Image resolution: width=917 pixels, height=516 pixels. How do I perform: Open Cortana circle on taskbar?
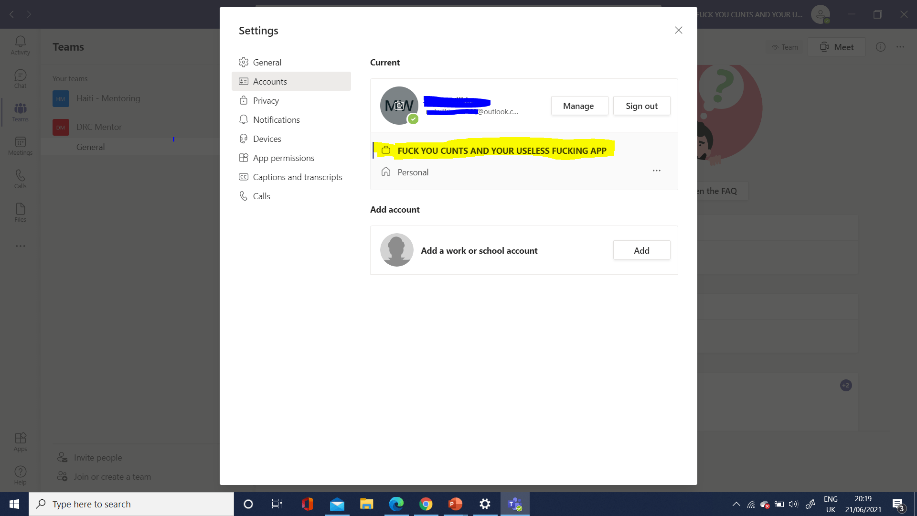[x=248, y=504]
